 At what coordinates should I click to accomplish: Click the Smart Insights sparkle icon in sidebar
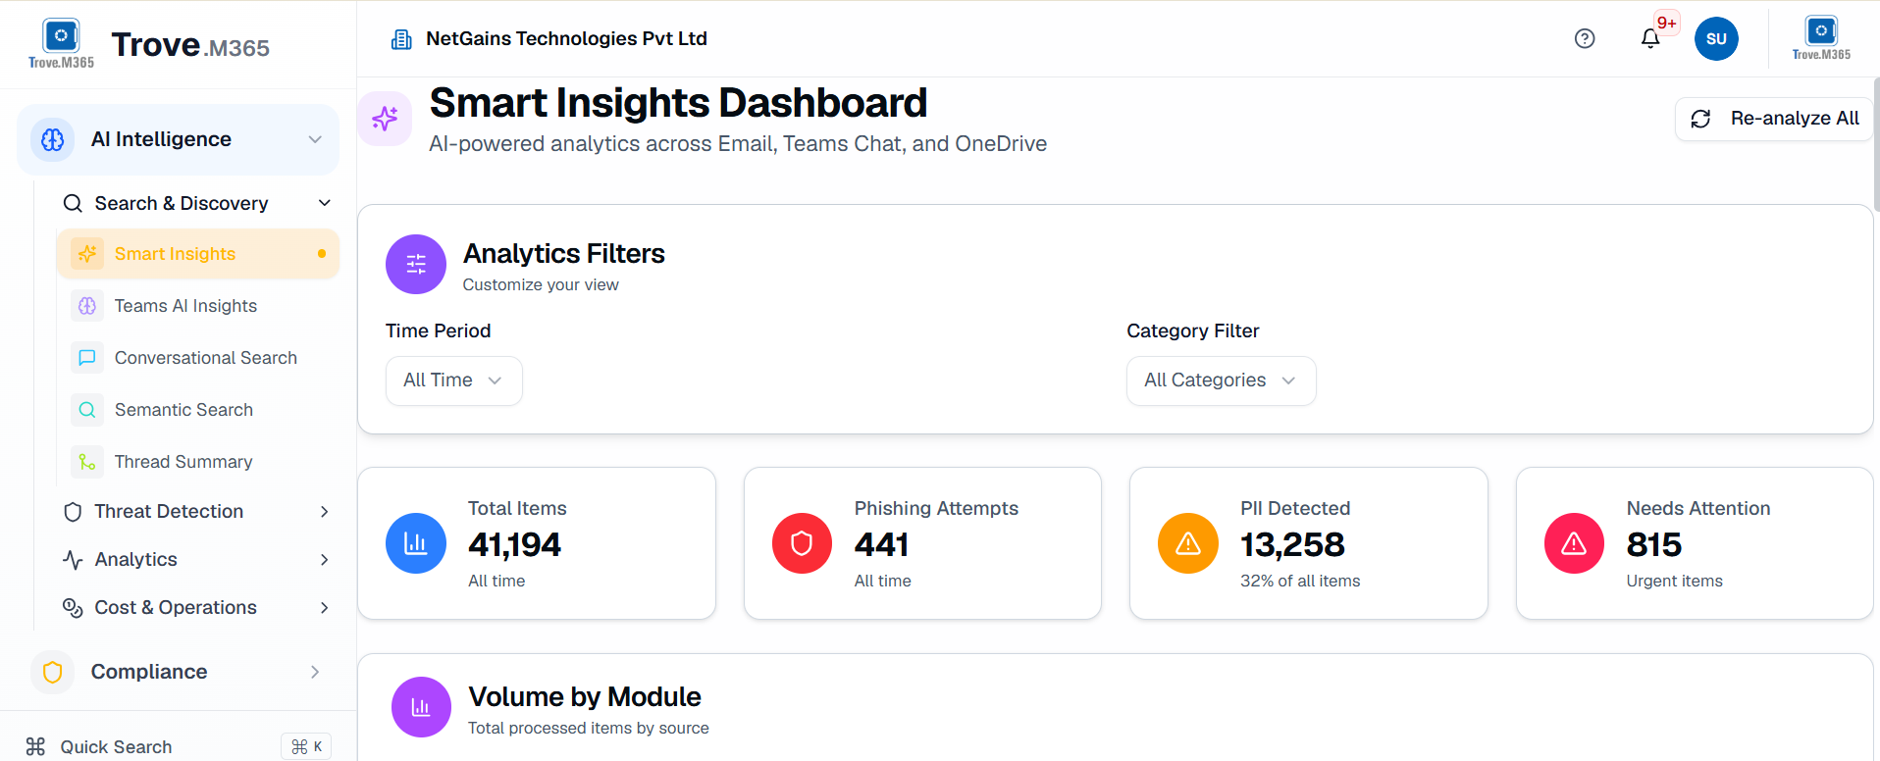[x=87, y=254]
